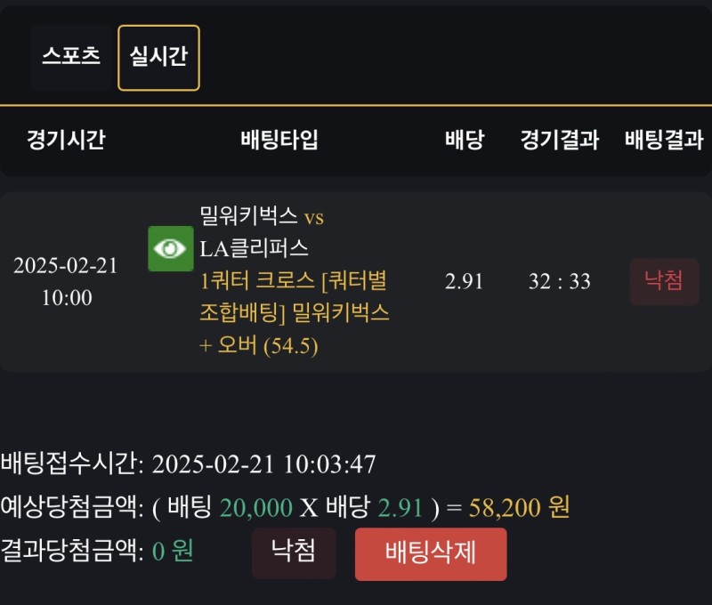Select the 배당 column header
Viewport: 712px width, 605px height.
[464, 140]
